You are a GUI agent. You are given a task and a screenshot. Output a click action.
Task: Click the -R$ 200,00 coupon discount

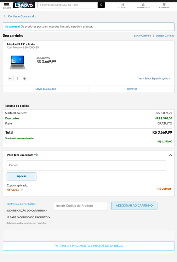click(x=164, y=189)
